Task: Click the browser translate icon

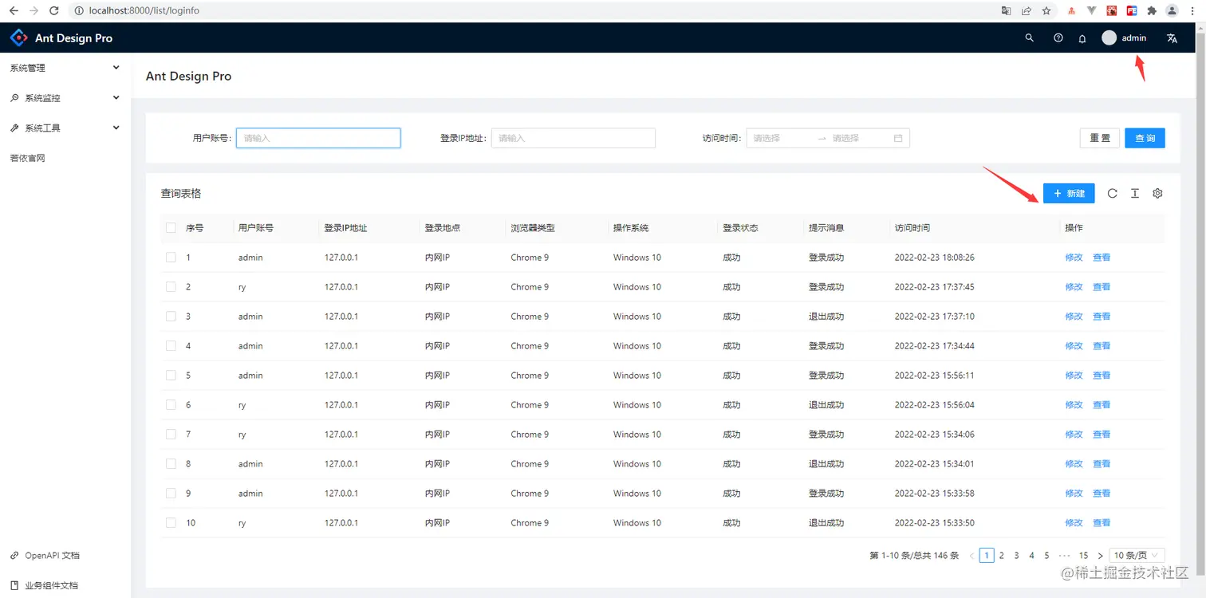Action: tap(1006, 10)
